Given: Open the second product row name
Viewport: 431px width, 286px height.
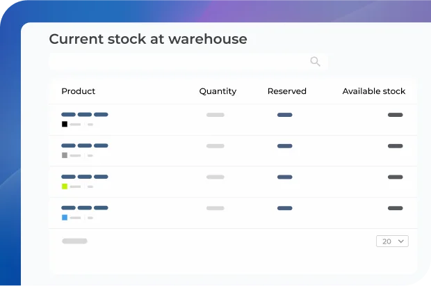Looking at the screenshot, I should (85, 146).
